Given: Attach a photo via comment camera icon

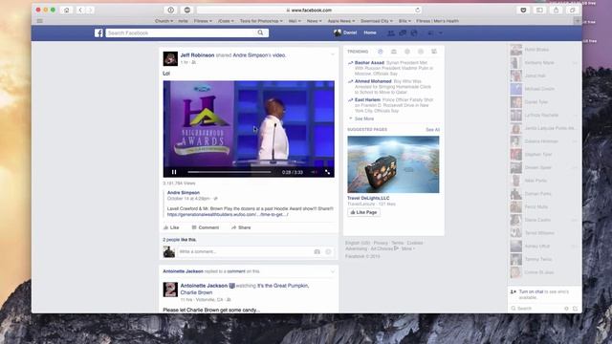Looking at the screenshot, I should click(x=317, y=252).
